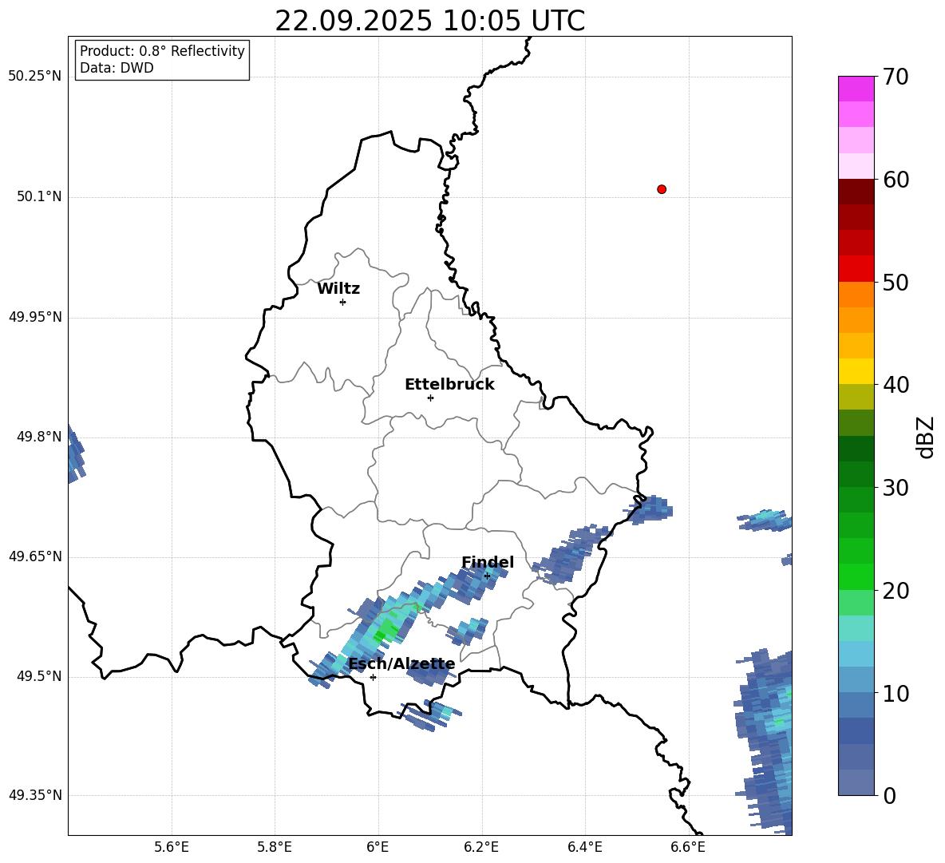Pick the magenta top colorbar segment
Screen dimensions: 945x863
pyautogui.click(x=856, y=89)
